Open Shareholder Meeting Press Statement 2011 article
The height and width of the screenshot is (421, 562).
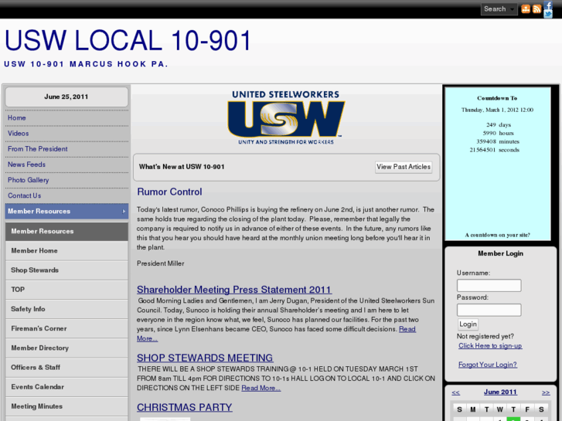(x=234, y=290)
